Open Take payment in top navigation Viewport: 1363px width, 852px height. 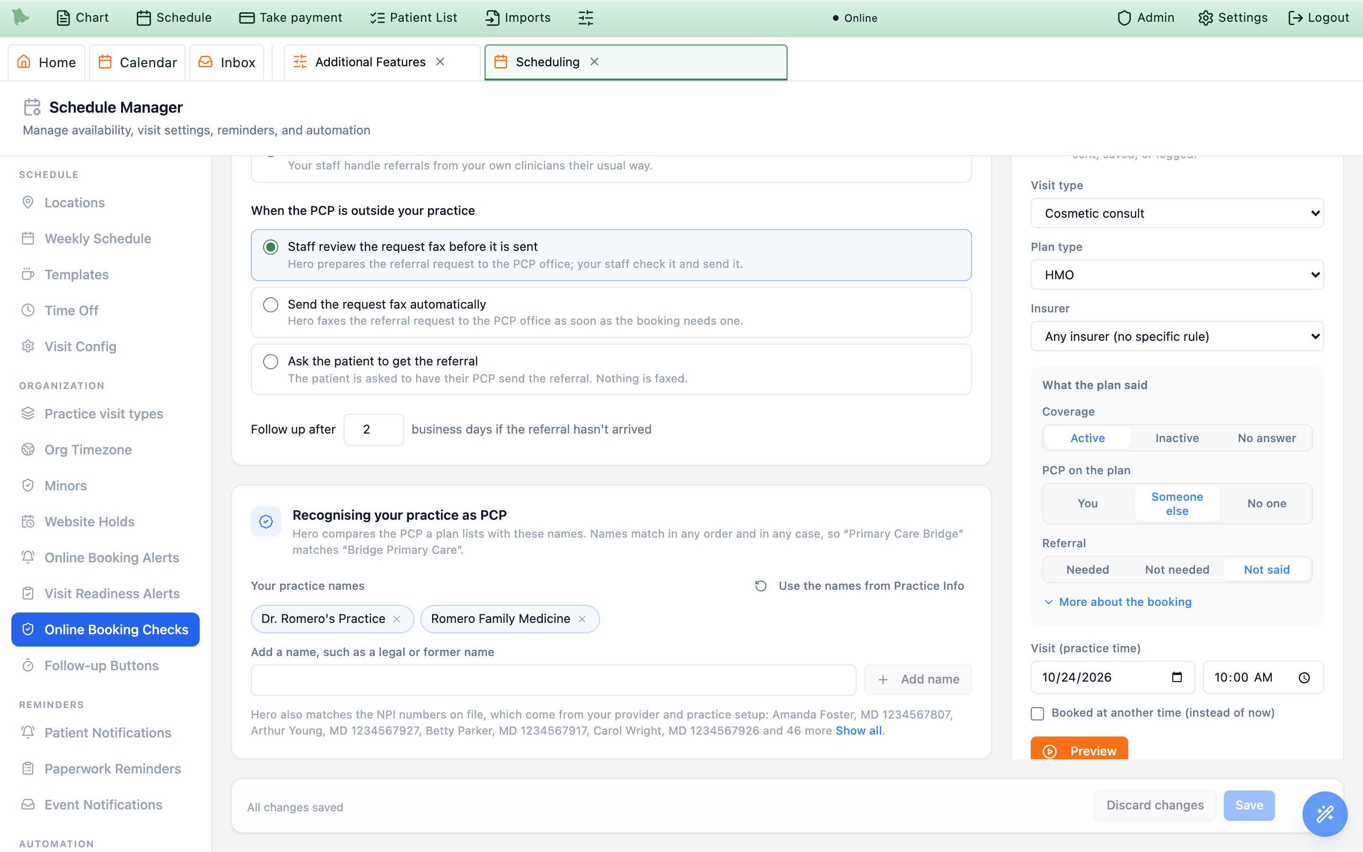point(291,18)
